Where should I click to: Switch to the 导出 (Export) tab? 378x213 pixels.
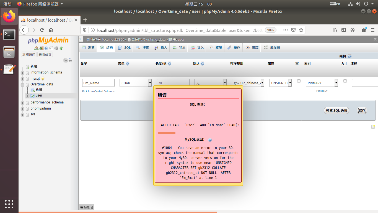pos(179,48)
